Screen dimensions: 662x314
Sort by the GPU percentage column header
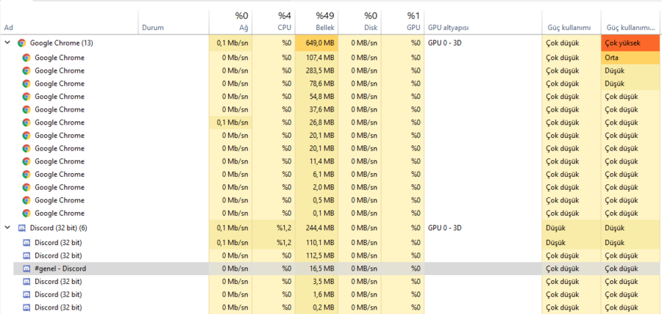(402, 22)
